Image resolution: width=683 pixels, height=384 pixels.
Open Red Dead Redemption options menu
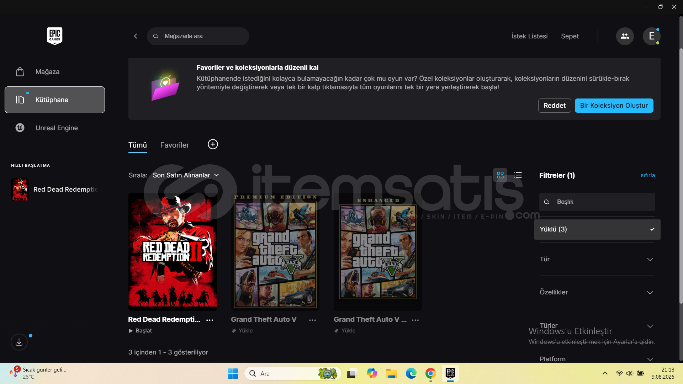(210, 320)
